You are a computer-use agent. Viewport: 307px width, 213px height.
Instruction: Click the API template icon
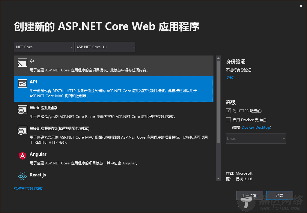22,83
